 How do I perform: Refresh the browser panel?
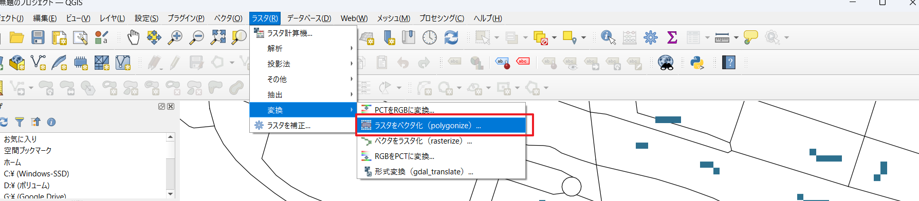tap(4, 122)
